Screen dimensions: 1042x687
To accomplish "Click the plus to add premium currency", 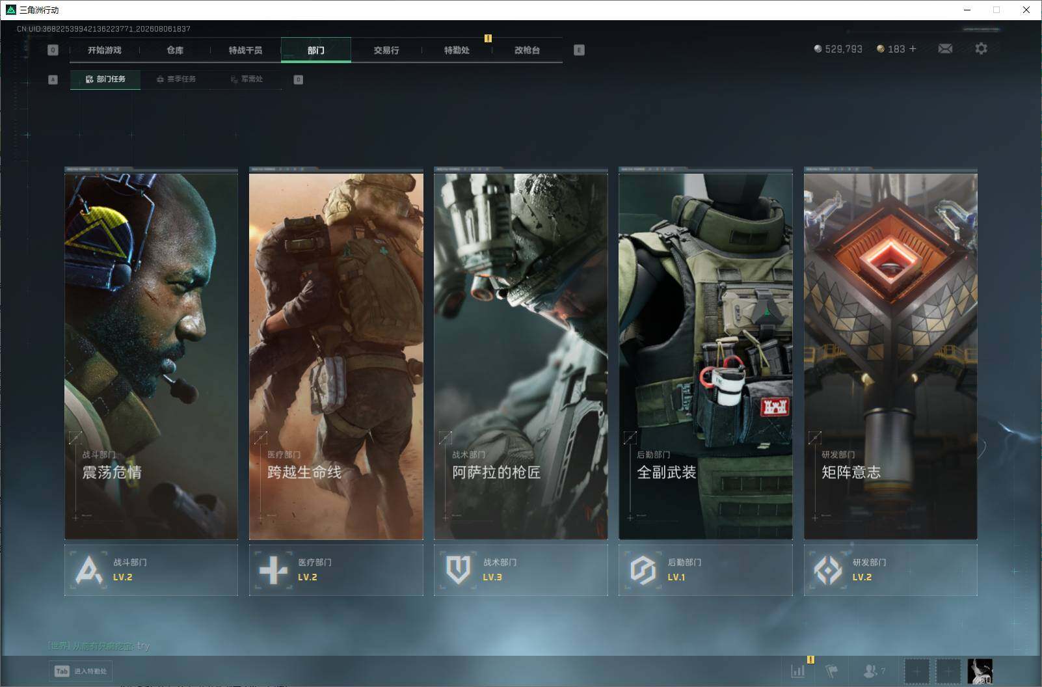I will pos(913,49).
